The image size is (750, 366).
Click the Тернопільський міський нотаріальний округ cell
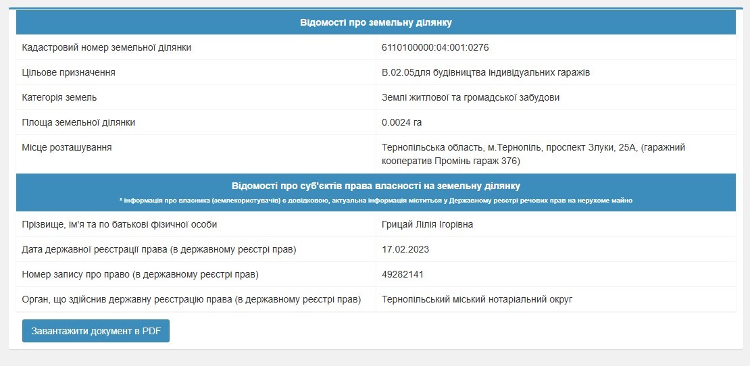coord(477,300)
